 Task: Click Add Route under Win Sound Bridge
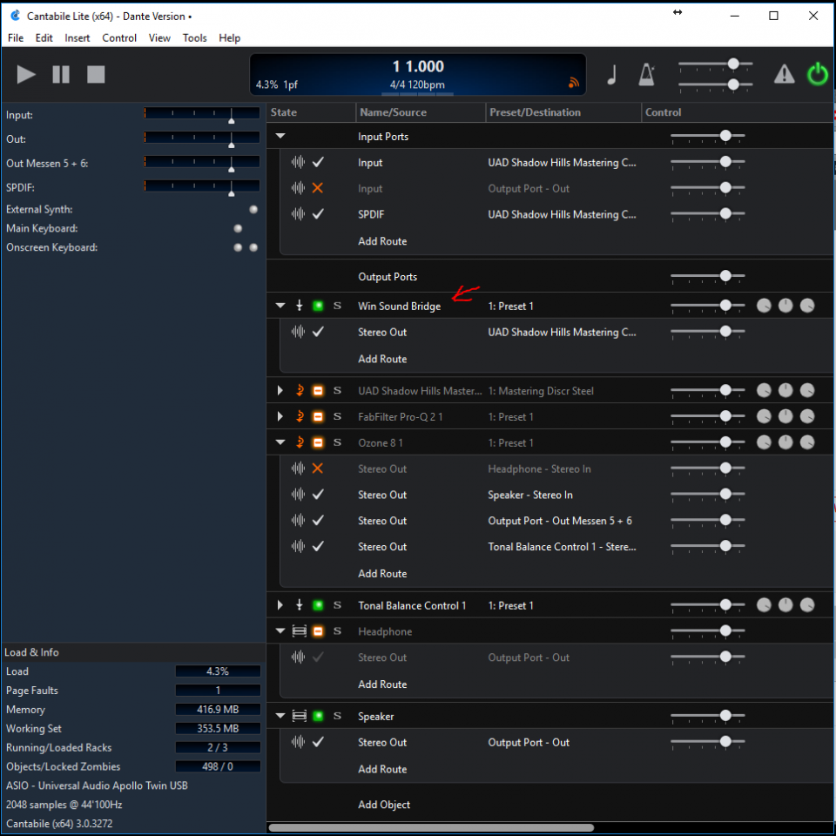click(x=382, y=359)
